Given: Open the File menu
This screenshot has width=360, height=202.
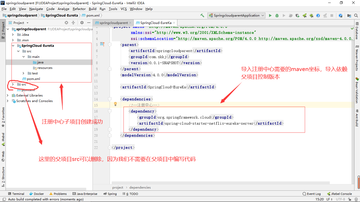Looking at the screenshot, I should pos(4,9).
